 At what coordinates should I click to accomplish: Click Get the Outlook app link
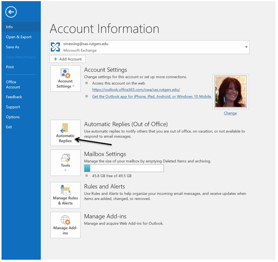tap(152, 97)
